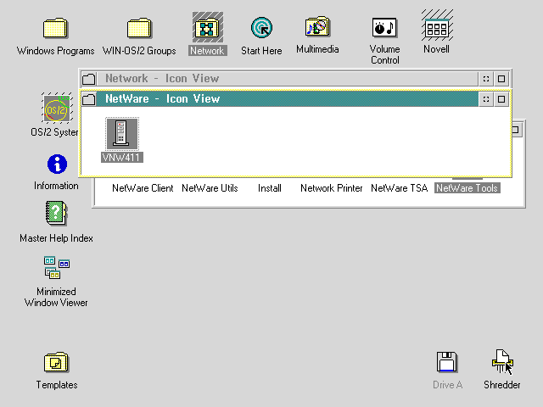Maximize the NetWare Icon View window

501,99
